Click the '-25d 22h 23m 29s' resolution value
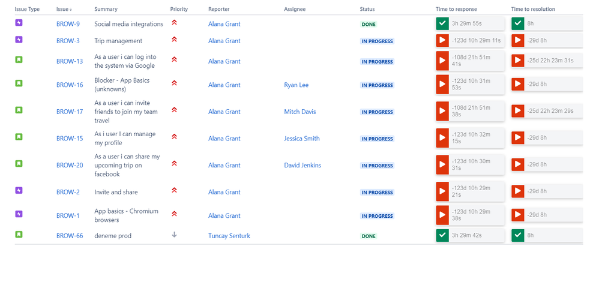This screenshot has height=282, width=599. click(x=550, y=111)
